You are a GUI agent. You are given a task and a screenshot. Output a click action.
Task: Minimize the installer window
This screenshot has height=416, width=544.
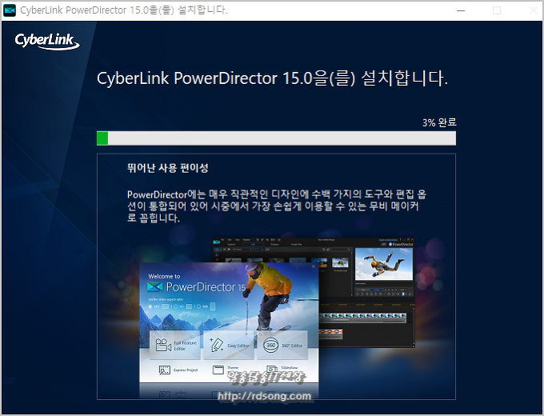(461, 10)
